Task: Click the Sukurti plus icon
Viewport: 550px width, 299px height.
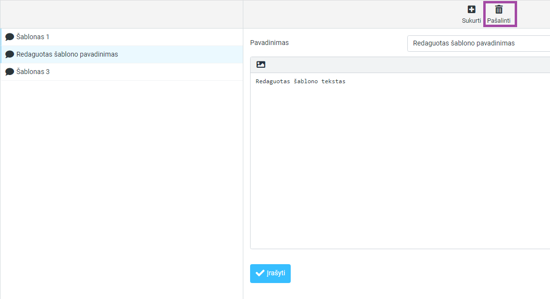Action: click(472, 10)
